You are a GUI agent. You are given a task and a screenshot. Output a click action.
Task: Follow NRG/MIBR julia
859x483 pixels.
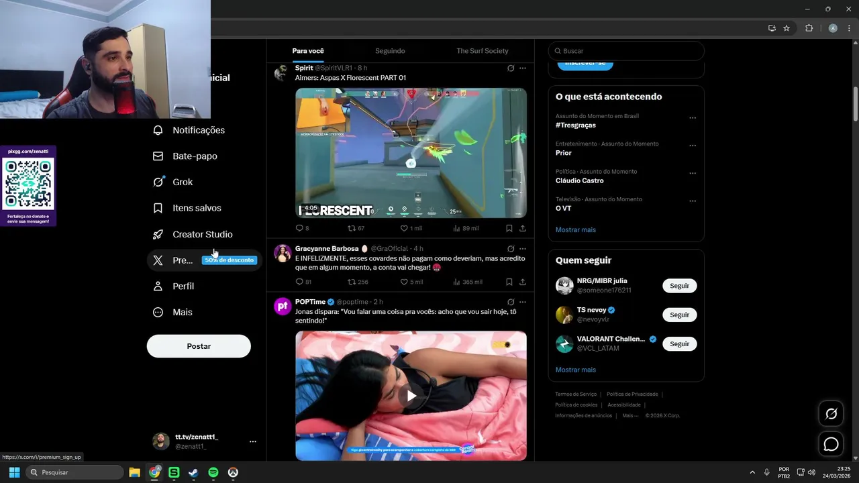pyautogui.click(x=680, y=286)
